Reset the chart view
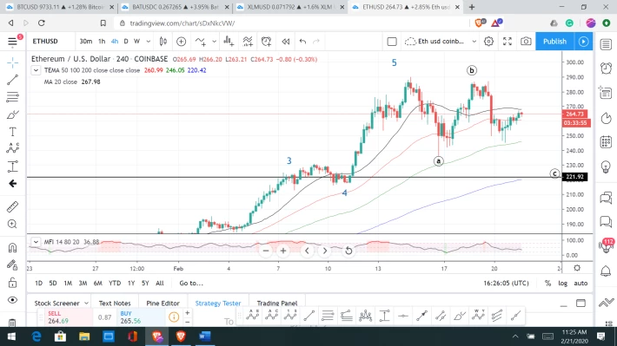617x346 pixels. pos(348,251)
